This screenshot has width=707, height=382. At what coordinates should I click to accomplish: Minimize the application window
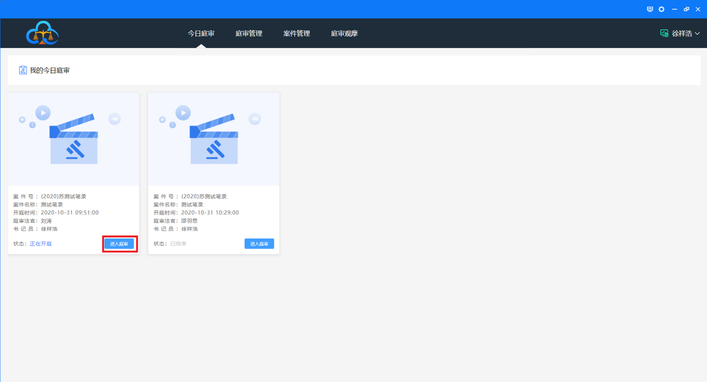(674, 9)
